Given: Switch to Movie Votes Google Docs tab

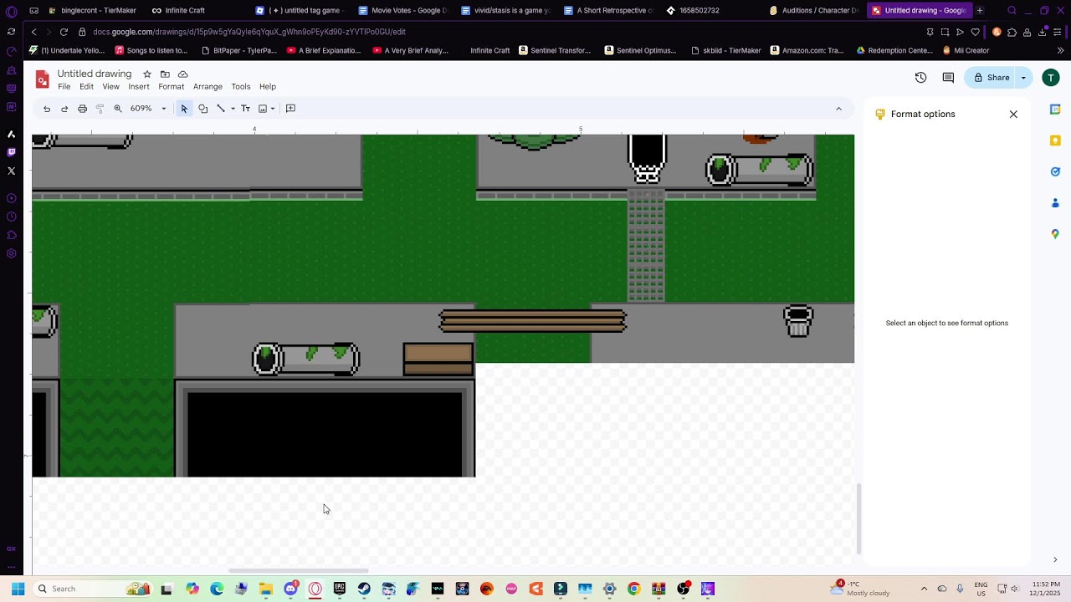Looking at the screenshot, I should point(403,10).
